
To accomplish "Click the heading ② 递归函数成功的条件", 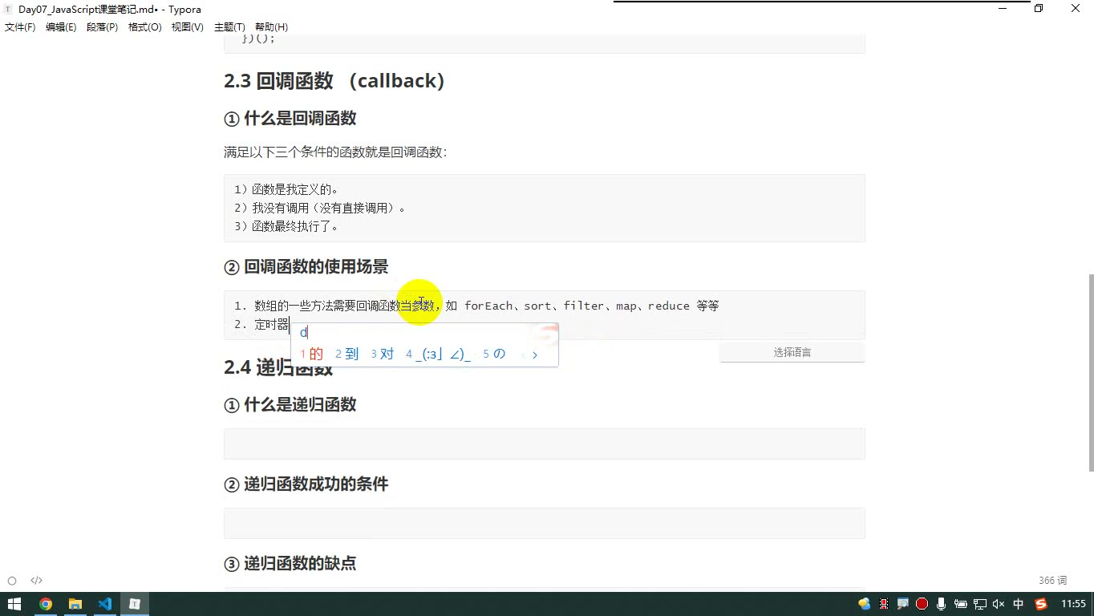I will pyautogui.click(x=306, y=484).
